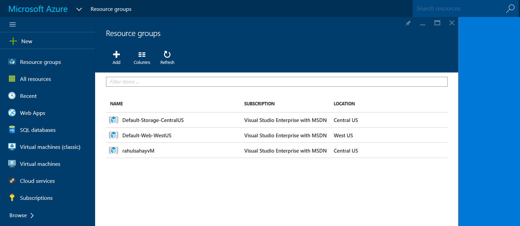The width and height of the screenshot is (520, 226).
Task: Click the green plus New icon
Action: tap(13, 41)
